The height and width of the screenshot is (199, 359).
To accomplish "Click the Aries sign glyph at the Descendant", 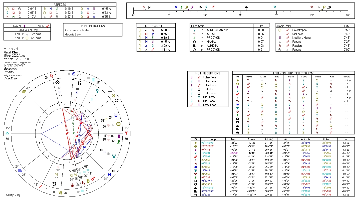I will coord(126,134).
